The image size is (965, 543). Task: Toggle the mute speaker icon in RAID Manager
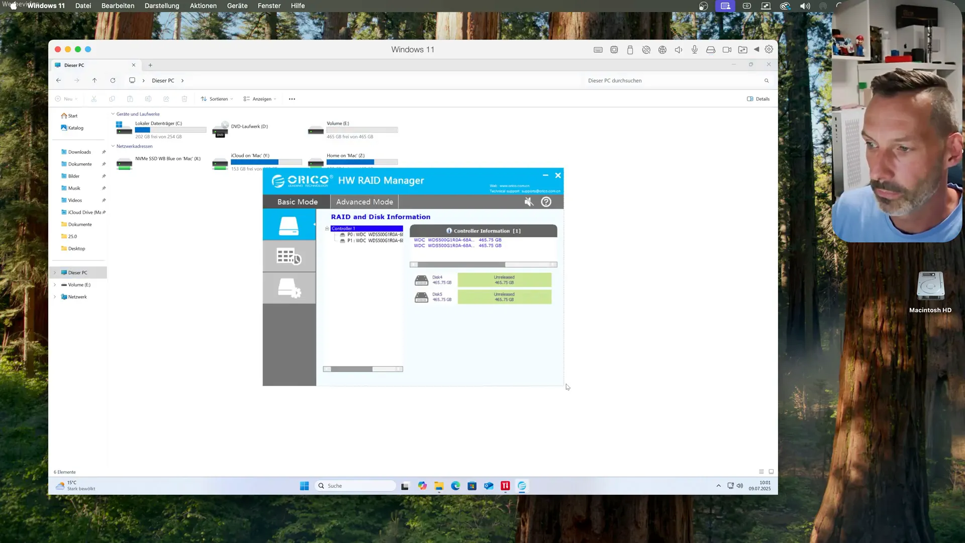tap(529, 202)
